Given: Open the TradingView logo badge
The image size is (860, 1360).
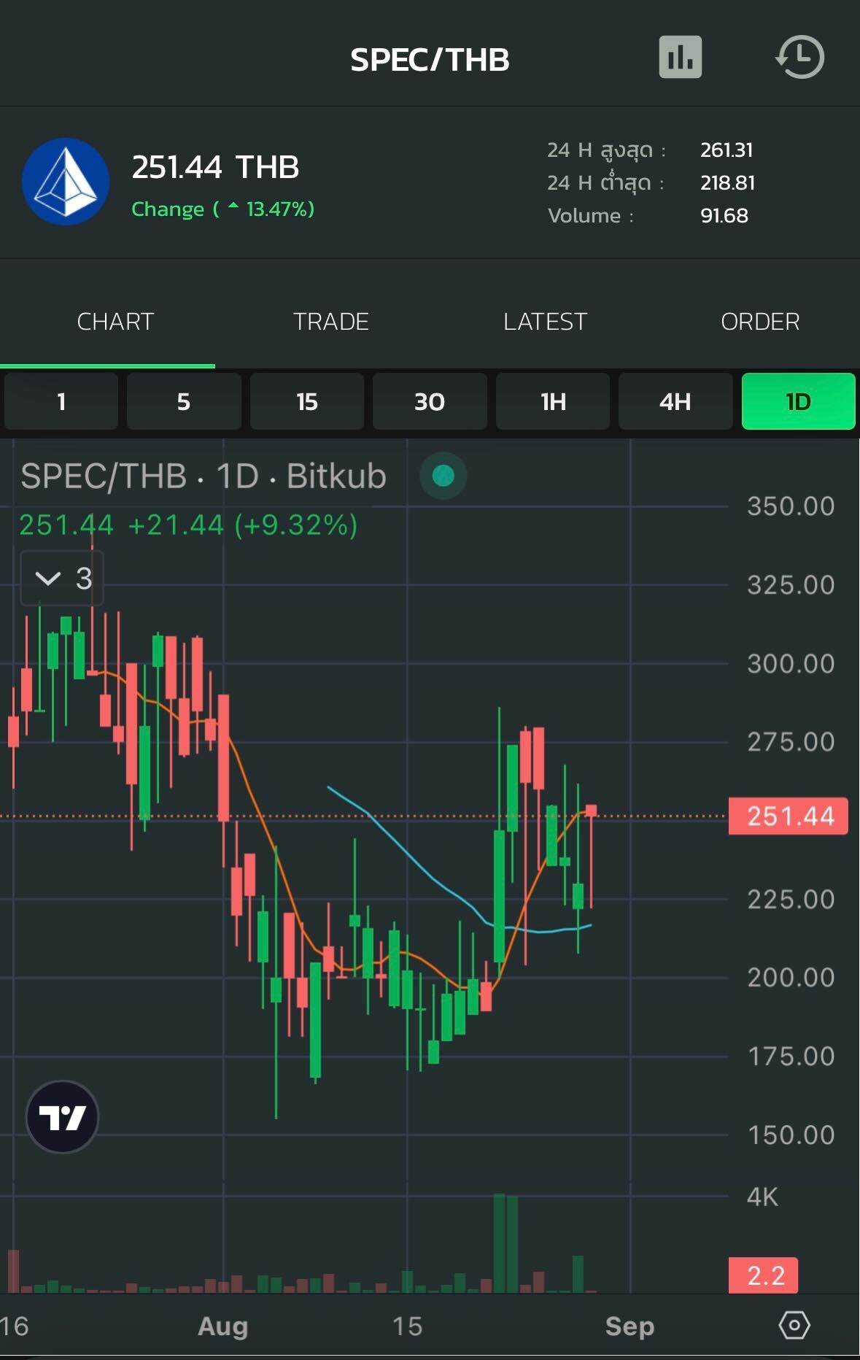Looking at the screenshot, I should (62, 1116).
